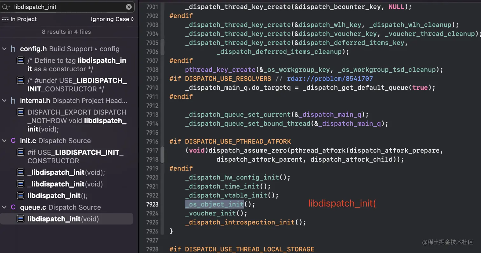Open 'libdispatch_init();' result in init.c
Screen dimensions: 481x253
point(58,195)
